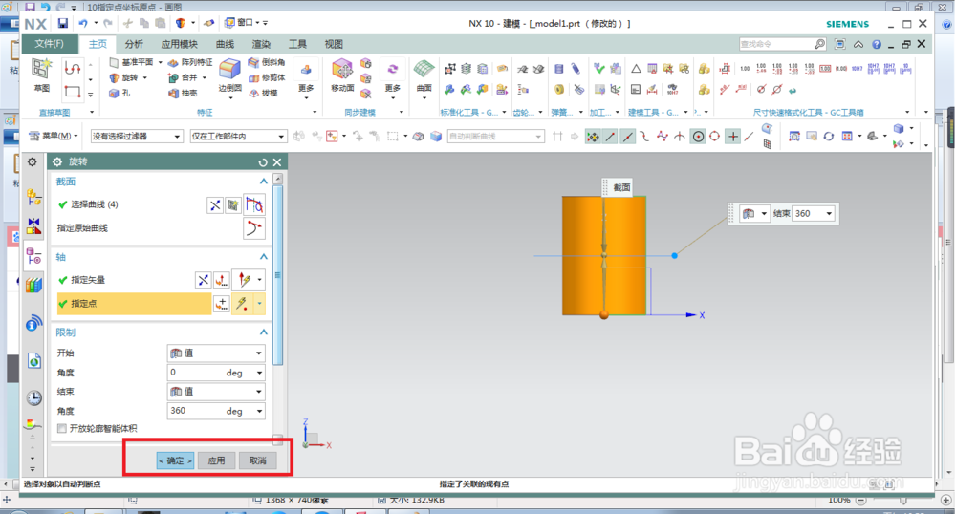Select the 抽壳 shell tool
Image resolution: width=956 pixels, height=514 pixels.
[x=183, y=94]
